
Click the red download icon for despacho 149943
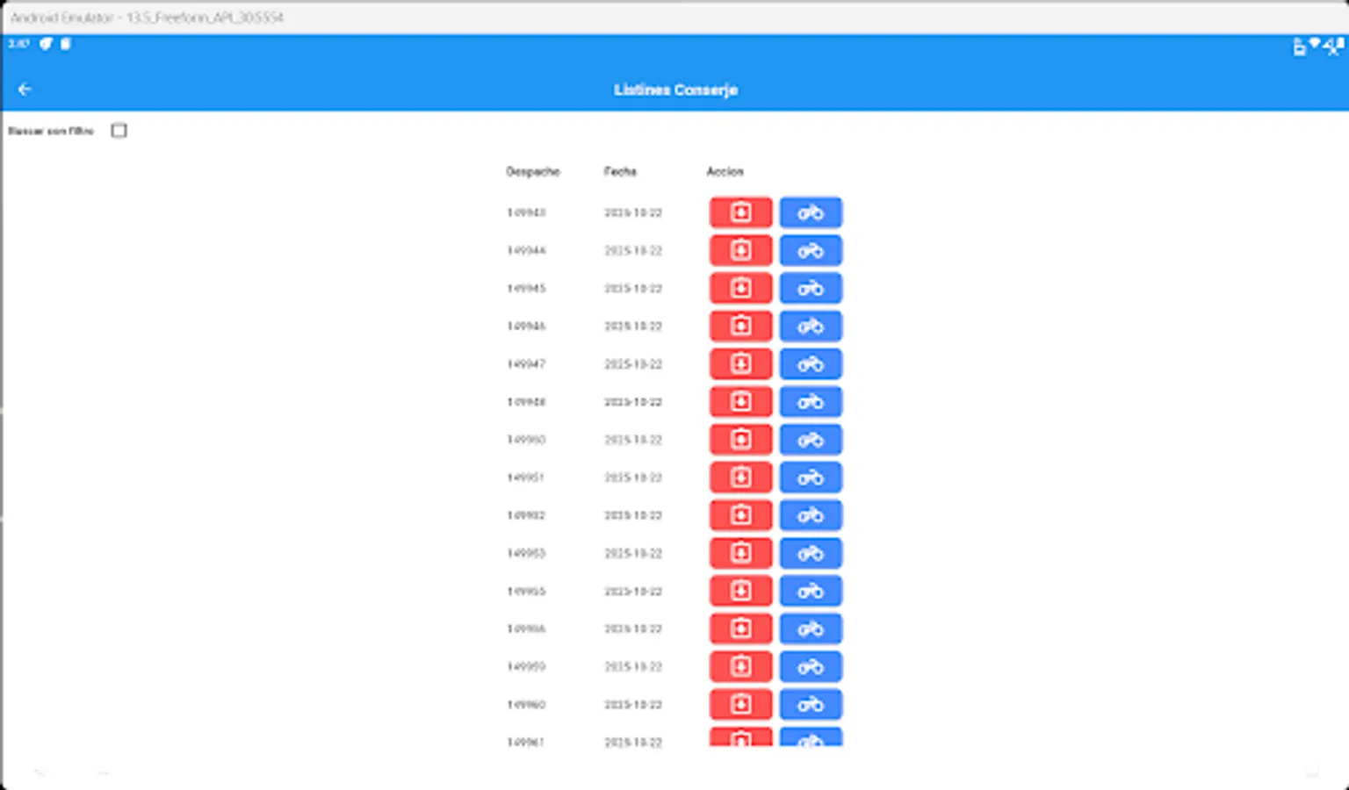[x=740, y=212]
